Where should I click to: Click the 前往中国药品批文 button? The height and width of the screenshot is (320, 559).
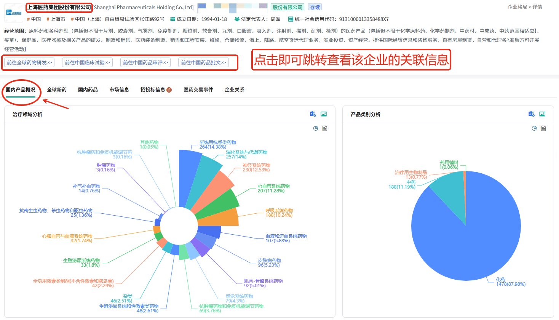click(203, 62)
